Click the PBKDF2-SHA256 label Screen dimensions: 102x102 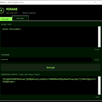click(x=29, y=13)
